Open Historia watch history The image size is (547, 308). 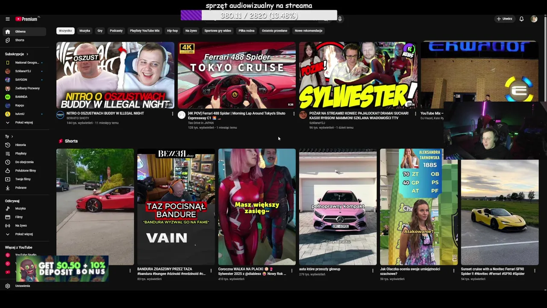(x=25, y=145)
